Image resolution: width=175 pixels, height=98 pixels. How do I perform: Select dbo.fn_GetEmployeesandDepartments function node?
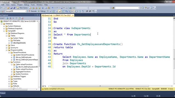[x=28, y=67]
